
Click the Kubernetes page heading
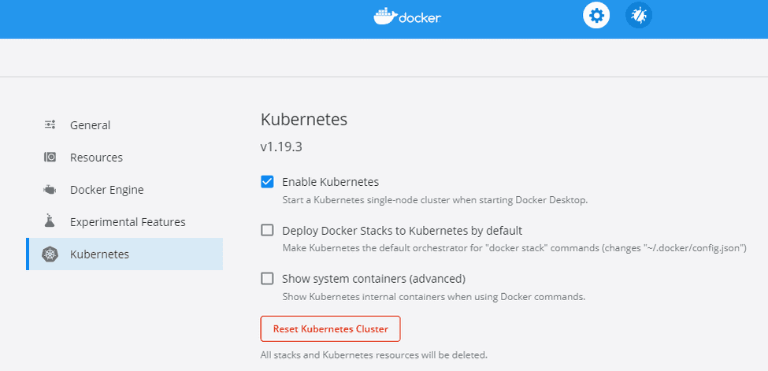point(303,121)
